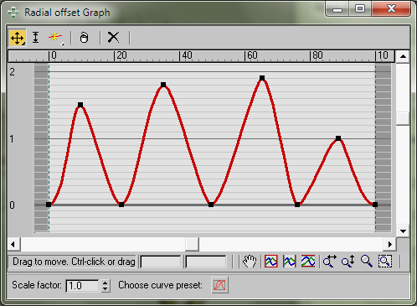This screenshot has width=417, height=306.
Task: Open the curve preset chooser
Action: [x=219, y=285]
